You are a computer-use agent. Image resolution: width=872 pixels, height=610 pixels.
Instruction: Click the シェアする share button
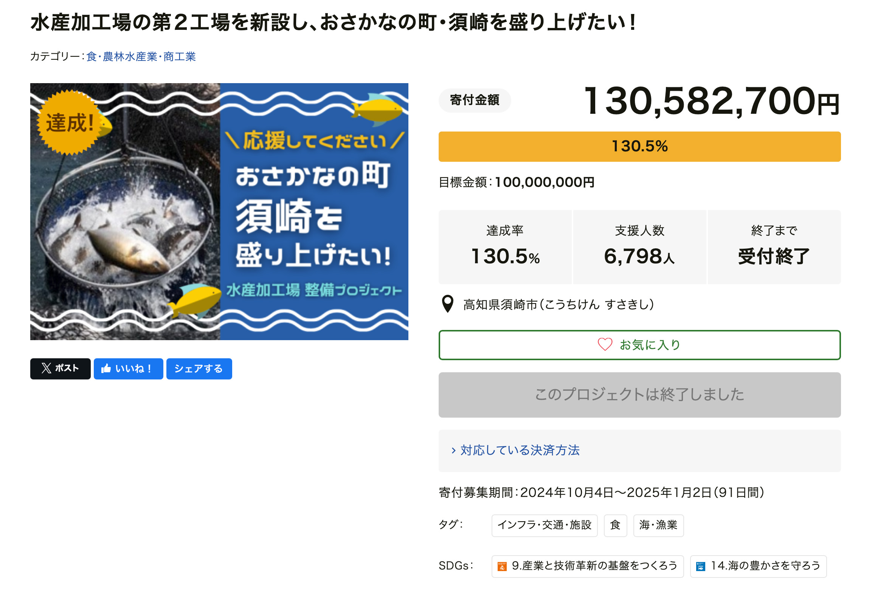(199, 368)
